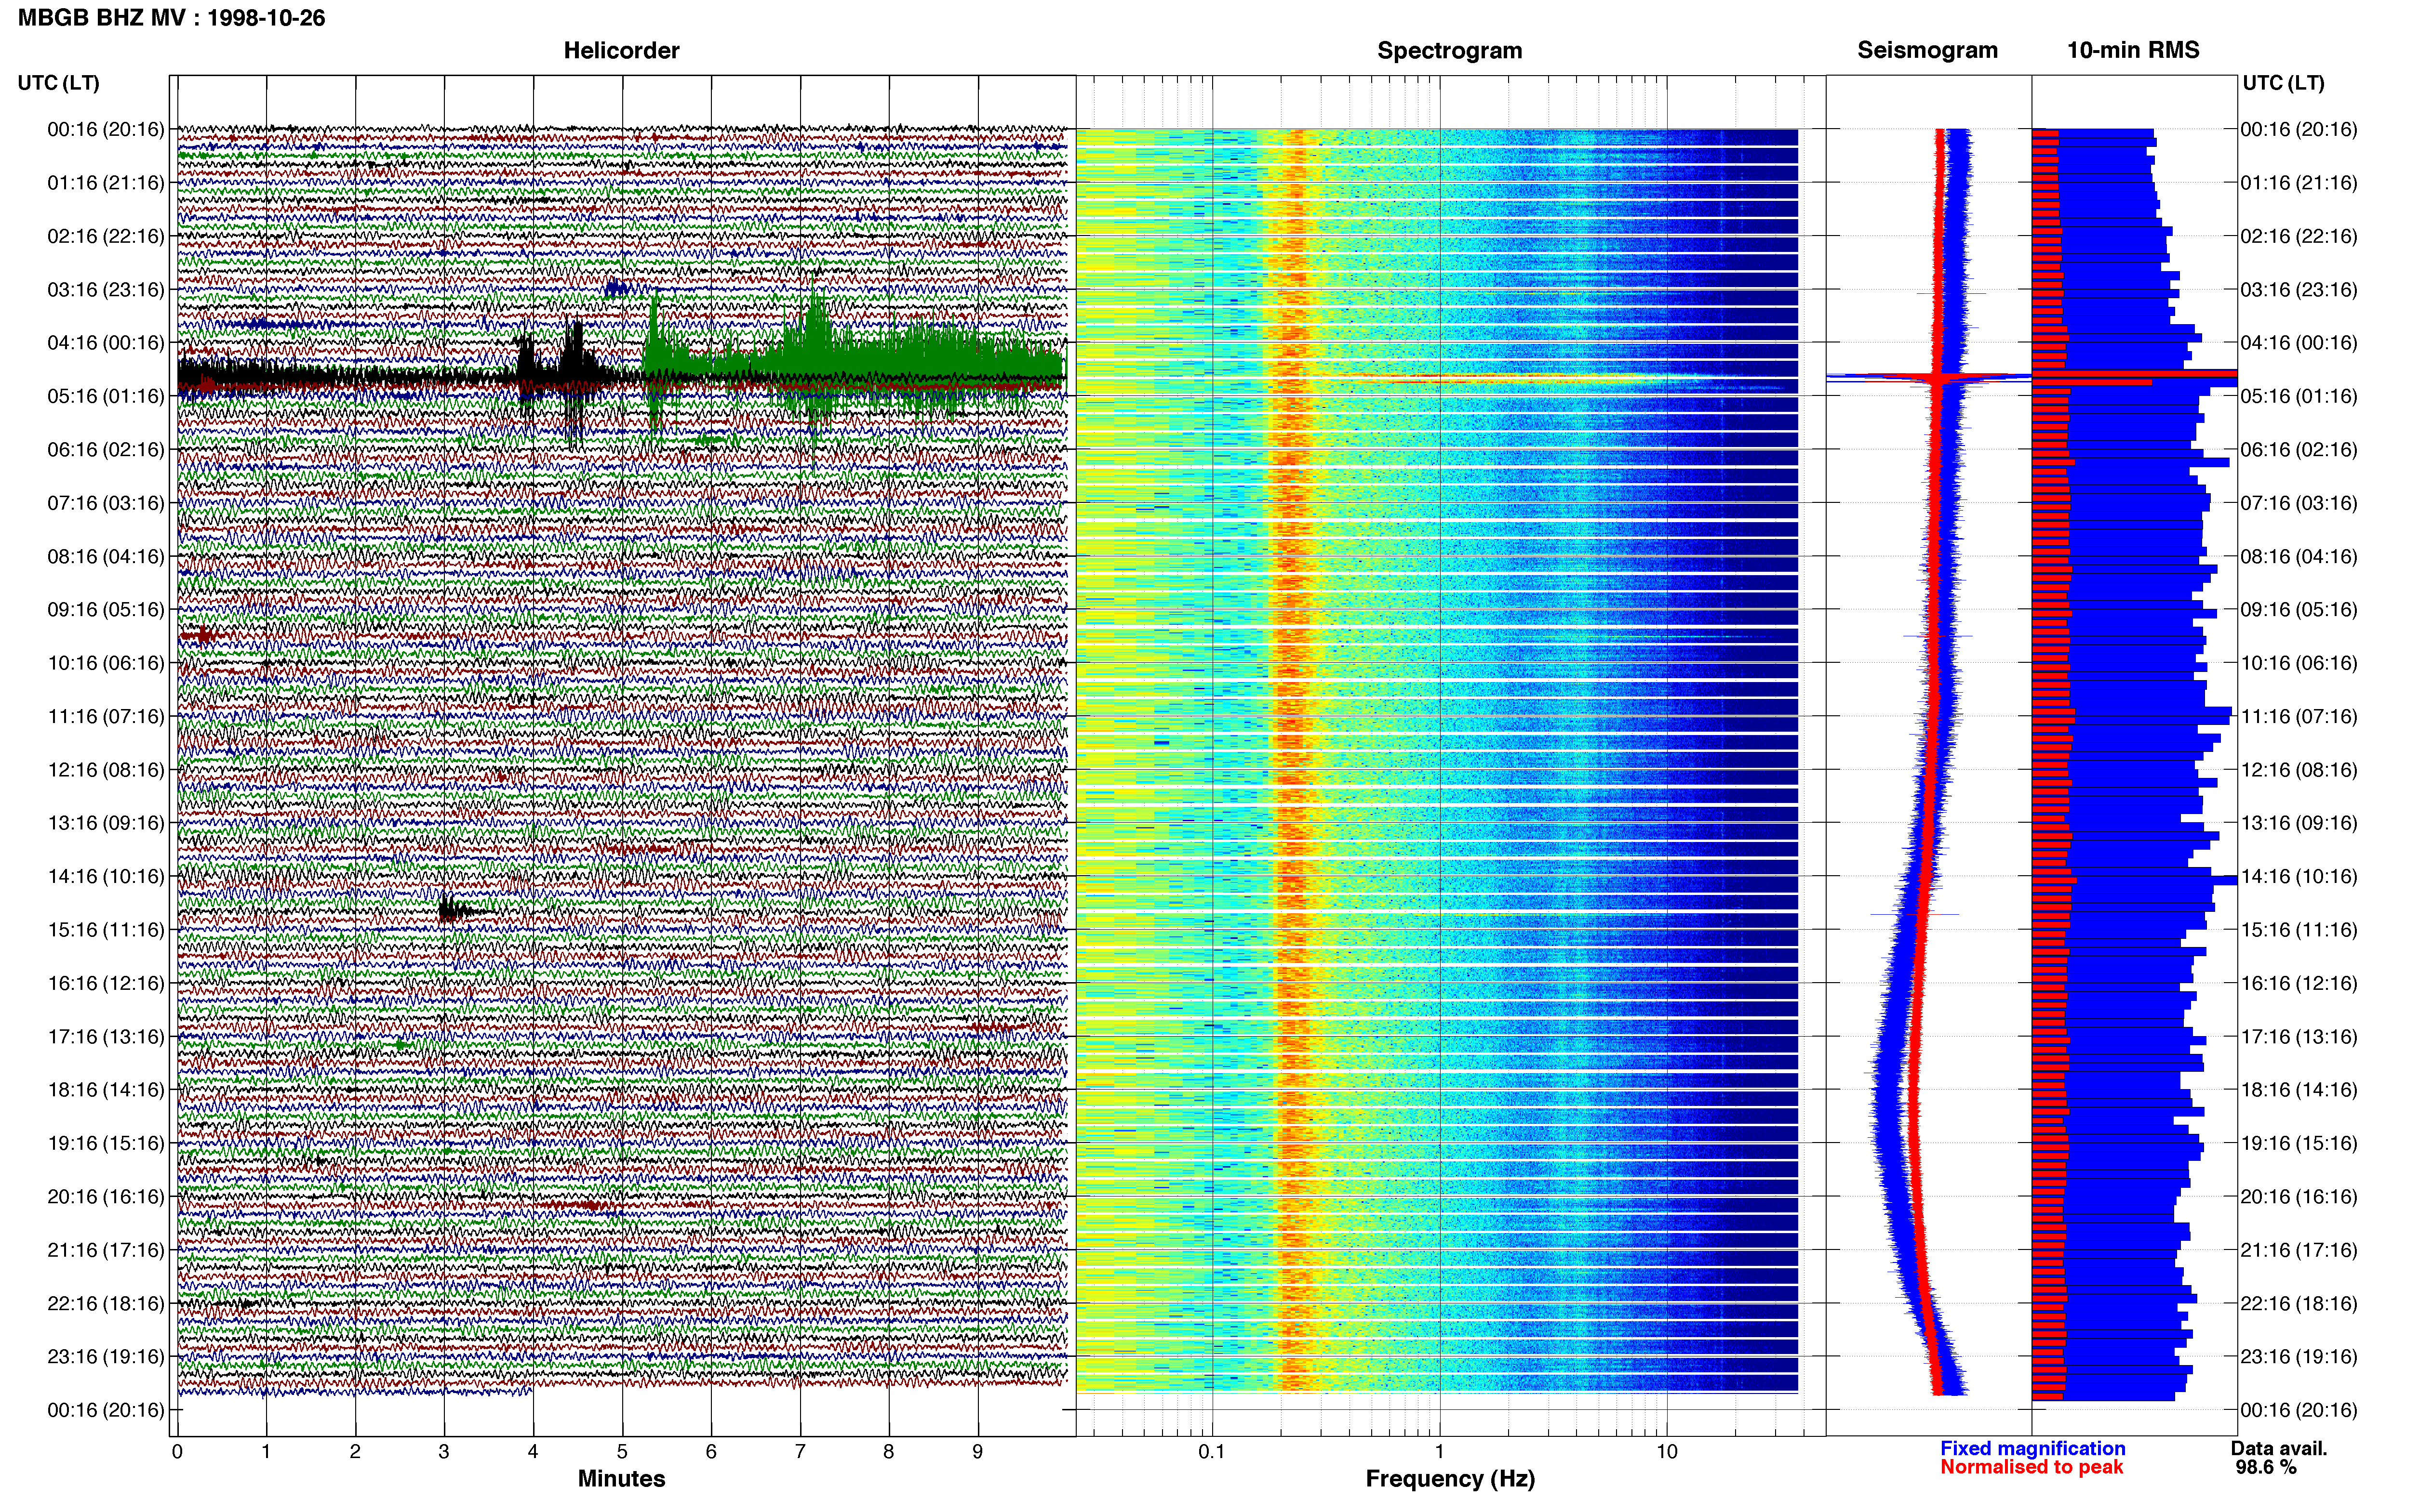Click the 'Data avail.' label
The height and width of the screenshot is (1512, 2419).
(2279, 1448)
